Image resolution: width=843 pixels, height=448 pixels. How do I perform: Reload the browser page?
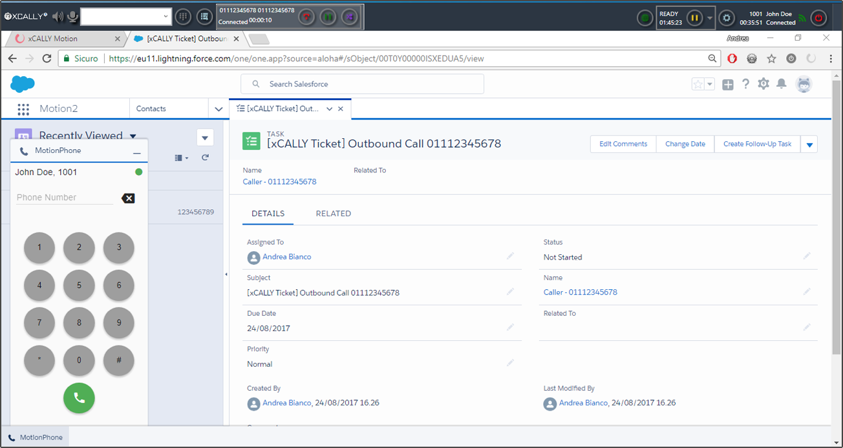point(47,58)
